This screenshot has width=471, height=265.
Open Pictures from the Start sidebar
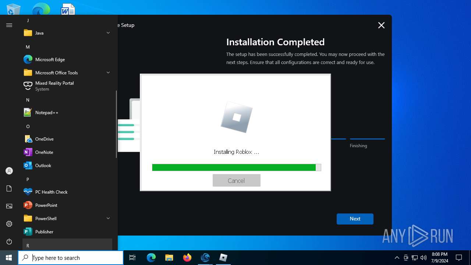point(9,206)
